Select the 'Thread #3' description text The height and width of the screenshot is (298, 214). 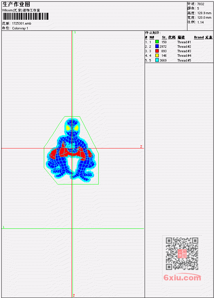click(x=184, y=51)
